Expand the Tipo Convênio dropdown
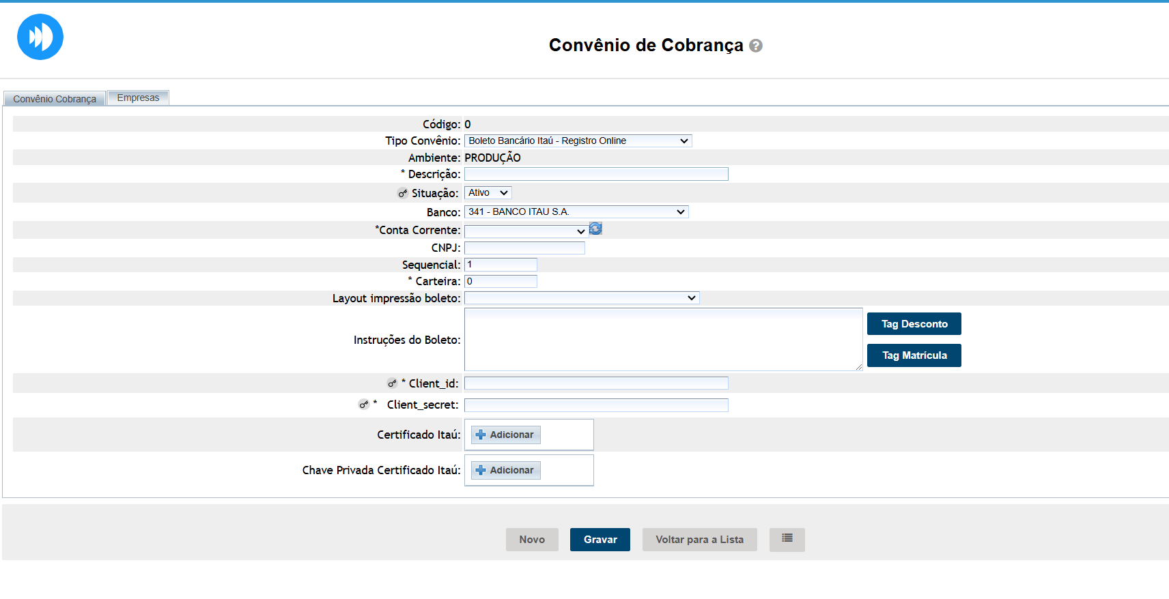1169x599 pixels. point(578,141)
